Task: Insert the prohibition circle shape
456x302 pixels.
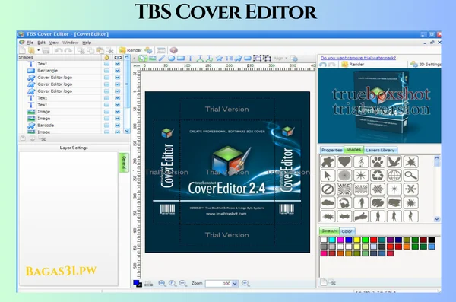Action: pos(328,189)
